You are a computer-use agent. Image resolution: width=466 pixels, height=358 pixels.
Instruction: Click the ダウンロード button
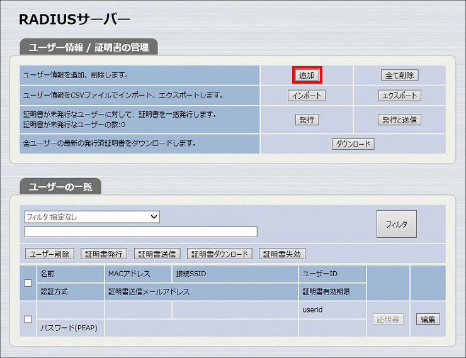(353, 144)
